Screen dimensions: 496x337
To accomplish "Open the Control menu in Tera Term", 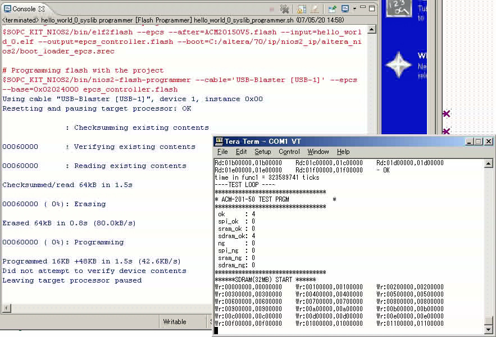I will pos(289,152).
